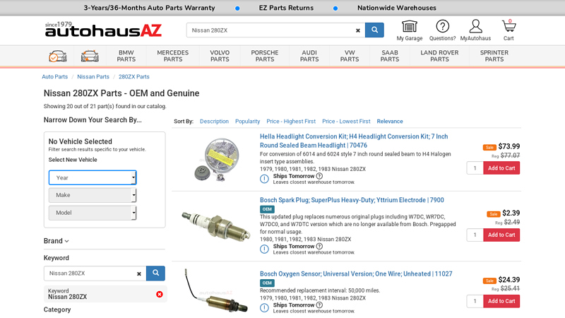Viewport: 565px width, 318px height.
Task: Click the car with checkmark icon
Action: pyautogui.click(x=58, y=57)
